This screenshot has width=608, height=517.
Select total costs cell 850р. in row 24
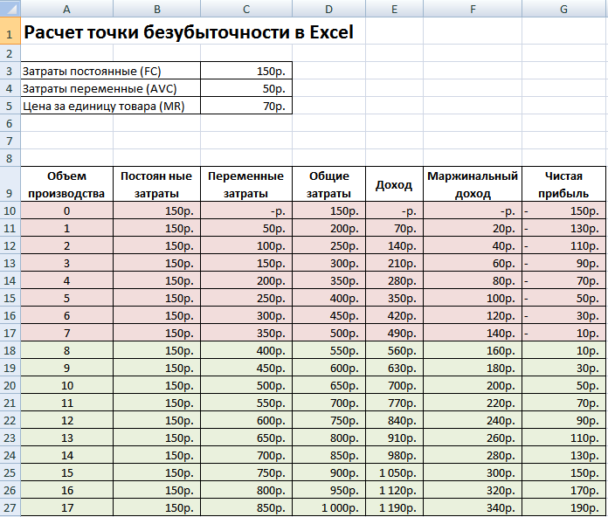(x=328, y=455)
